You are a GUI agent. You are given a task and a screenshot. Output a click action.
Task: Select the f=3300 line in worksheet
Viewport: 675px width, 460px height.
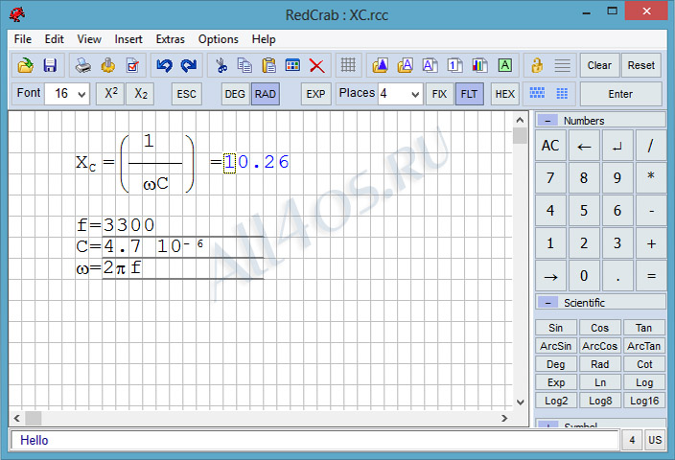(115, 225)
